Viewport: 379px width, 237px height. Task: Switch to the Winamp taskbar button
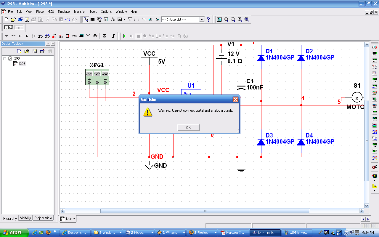tap(170, 233)
